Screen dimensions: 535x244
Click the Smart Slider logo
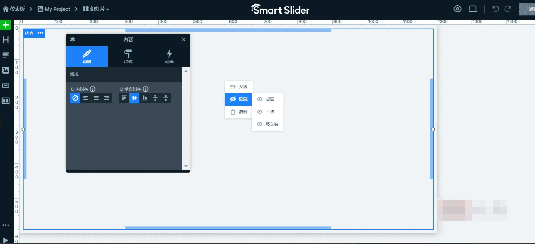click(280, 9)
